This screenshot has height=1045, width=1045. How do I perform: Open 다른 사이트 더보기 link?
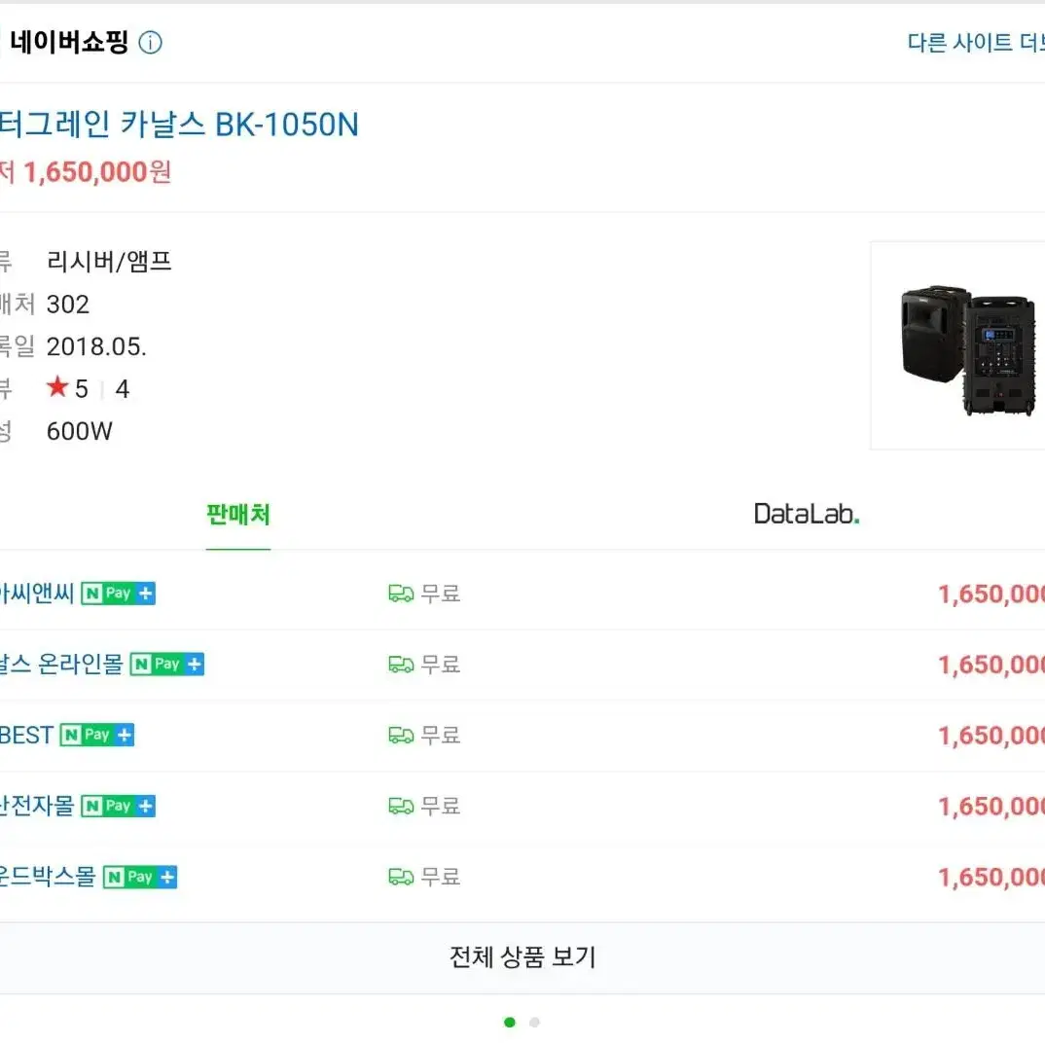click(x=976, y=43)
